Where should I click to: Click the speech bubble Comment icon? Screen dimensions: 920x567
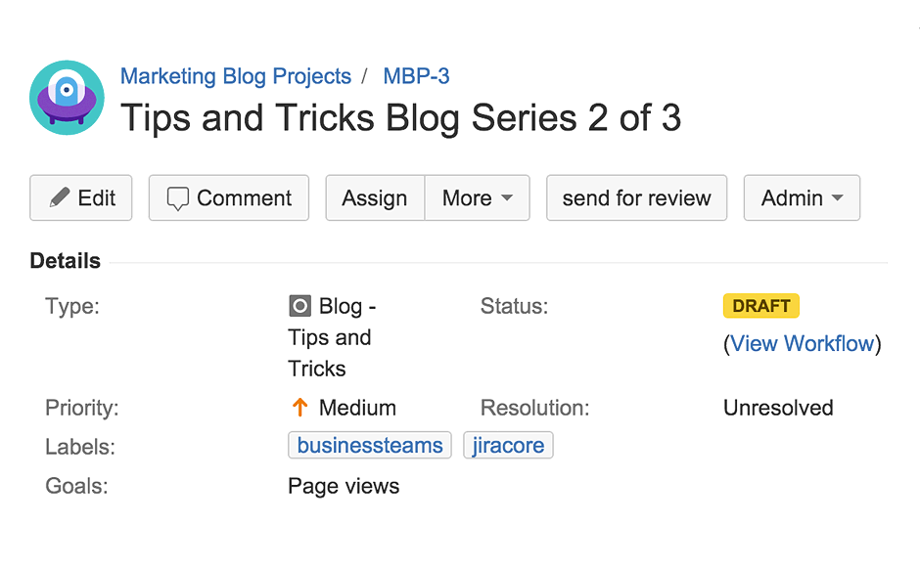tap(177, 198)
